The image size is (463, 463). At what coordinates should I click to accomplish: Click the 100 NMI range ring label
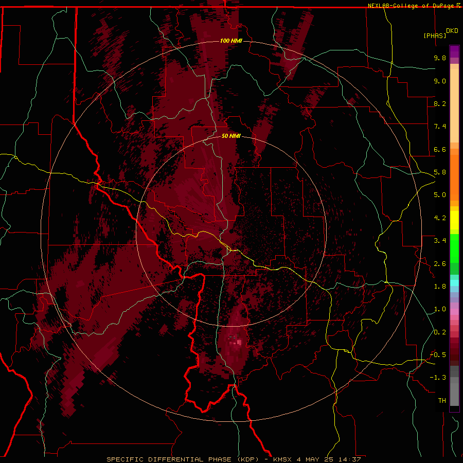(231, 41)
